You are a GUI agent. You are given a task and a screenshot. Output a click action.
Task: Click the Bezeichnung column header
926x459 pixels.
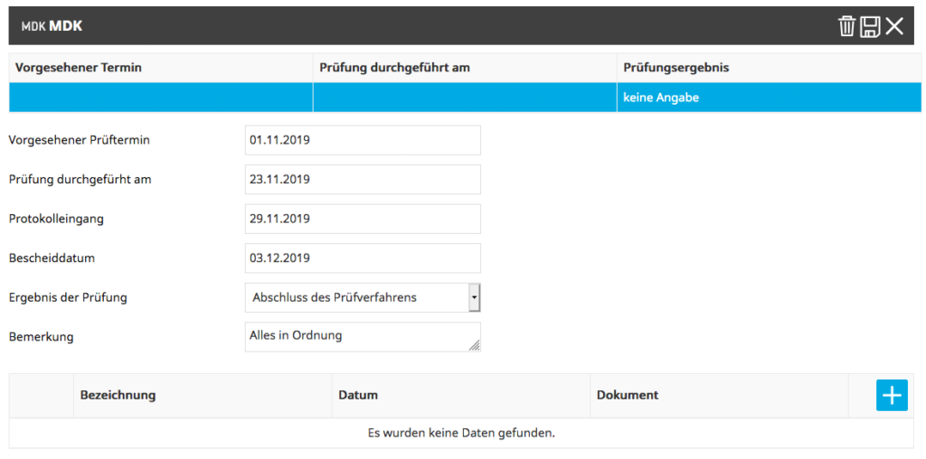click(118, 395)
